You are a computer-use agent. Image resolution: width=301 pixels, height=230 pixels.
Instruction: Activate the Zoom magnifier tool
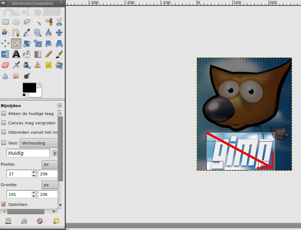point(38,33)
